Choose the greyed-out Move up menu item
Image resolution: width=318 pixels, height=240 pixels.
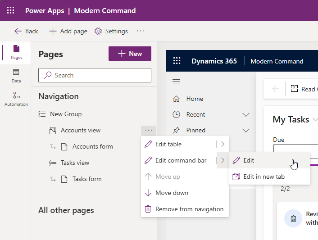pyautogui.click(x=185, y=177)
